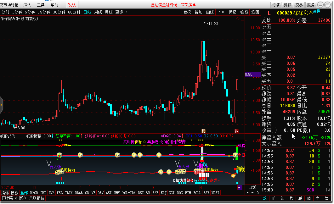334x204 pixels.
Task: Expand the 更多 periods dropdown
Action: 121,12
